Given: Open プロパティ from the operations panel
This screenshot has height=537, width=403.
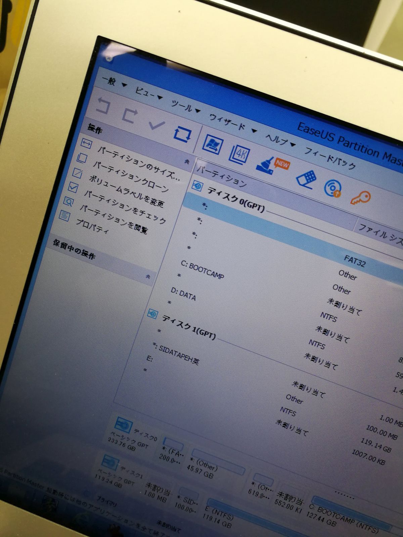Looking at the screenshot, I should point(92,226).
